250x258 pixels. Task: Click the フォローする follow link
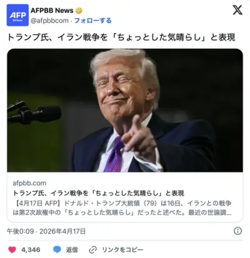tap(93, 21)
